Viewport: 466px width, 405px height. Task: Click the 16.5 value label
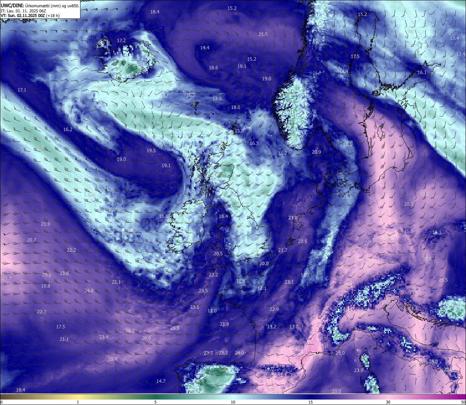254,143
